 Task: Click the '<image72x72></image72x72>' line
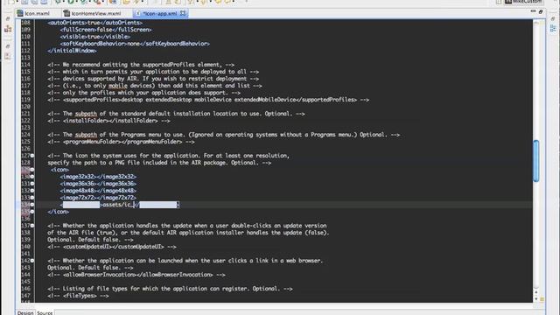98,198
